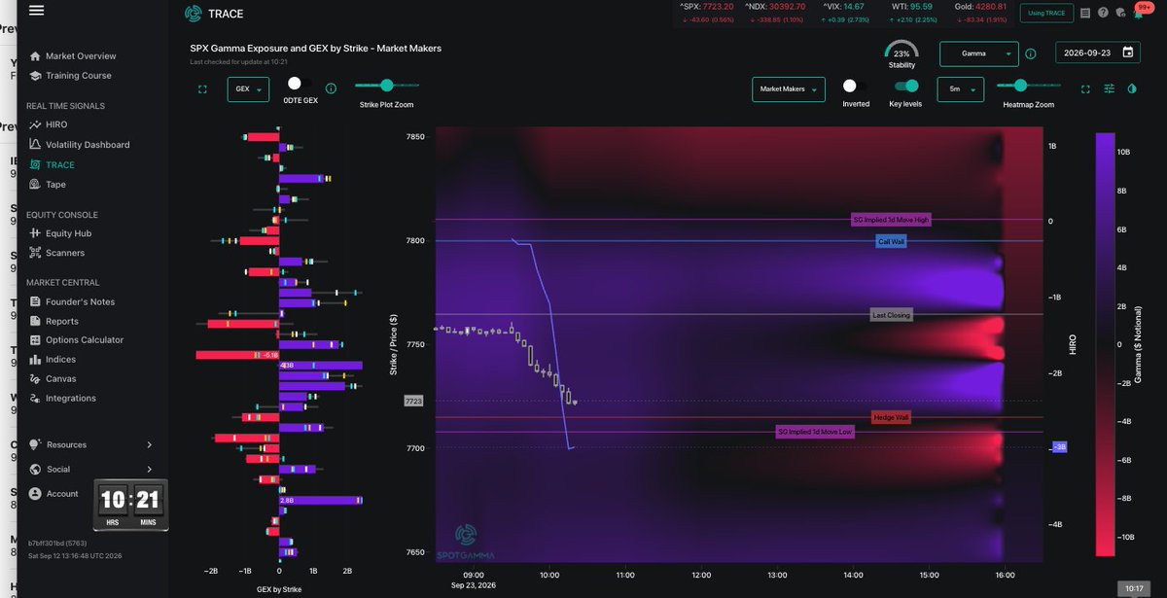Click the Last Closing level label

891,315
